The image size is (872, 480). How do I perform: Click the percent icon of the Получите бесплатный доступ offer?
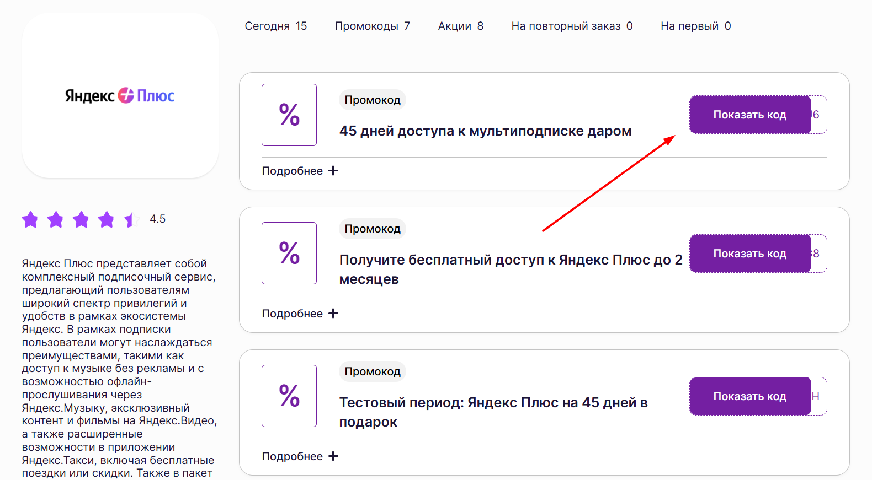coord(289,253)
